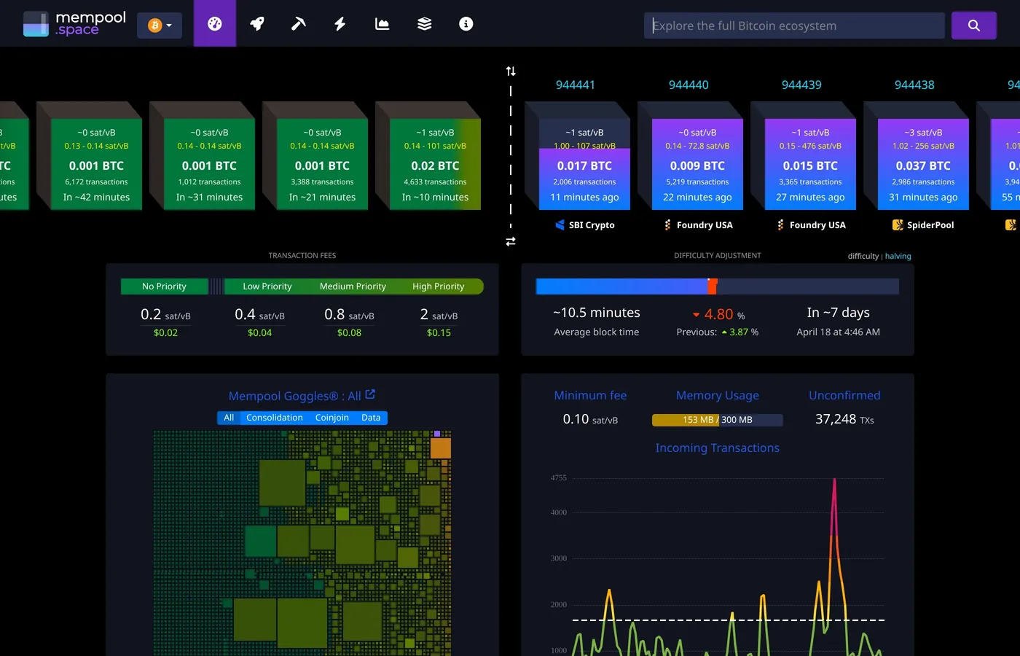The width and height of the screenshot is (1020, 656).
Task: Click the 0.10 sat/vB minimum fee value
Action: click(x=590, y=419)
